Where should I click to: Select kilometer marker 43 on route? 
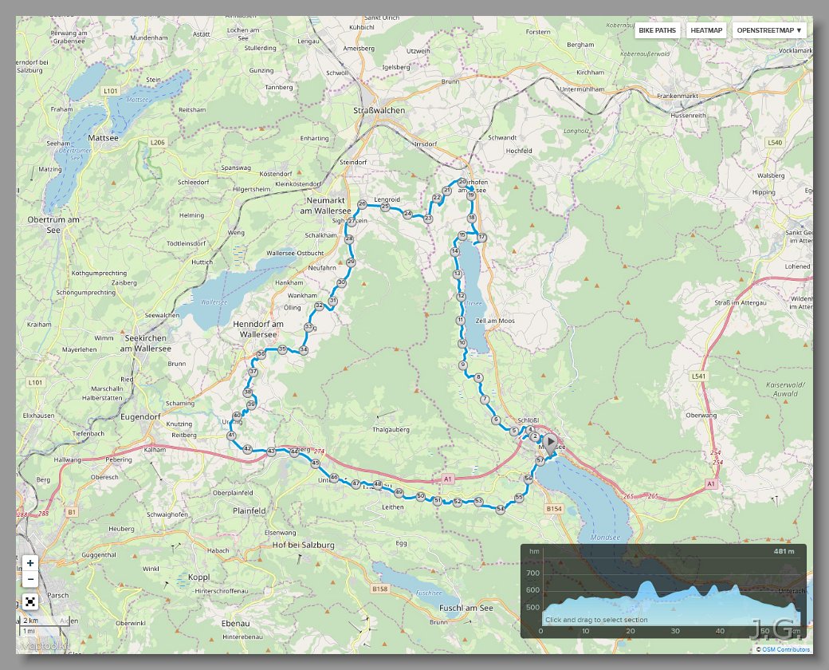click(271, 451)
